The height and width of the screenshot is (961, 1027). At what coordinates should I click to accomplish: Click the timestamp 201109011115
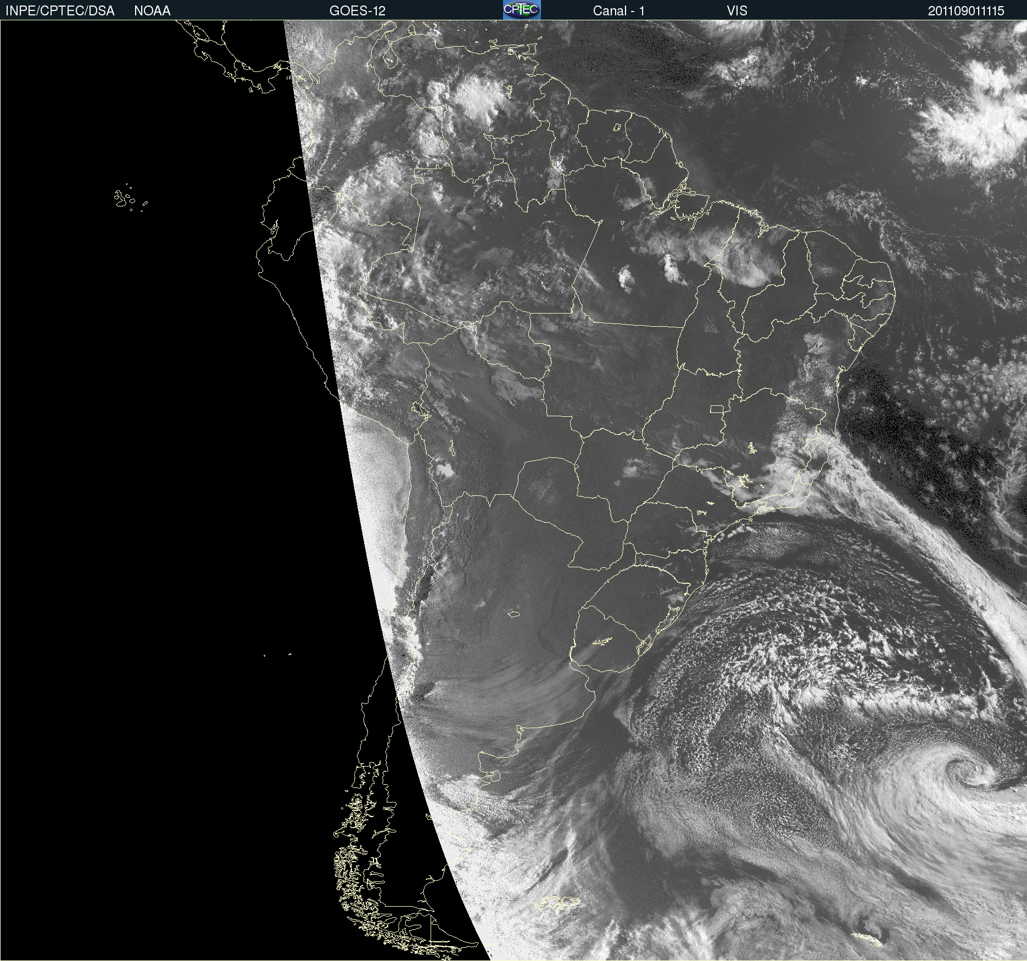966,11
